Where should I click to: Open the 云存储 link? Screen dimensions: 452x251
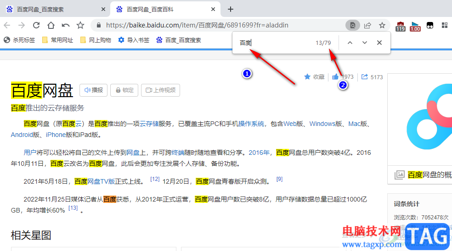[149, 124]
